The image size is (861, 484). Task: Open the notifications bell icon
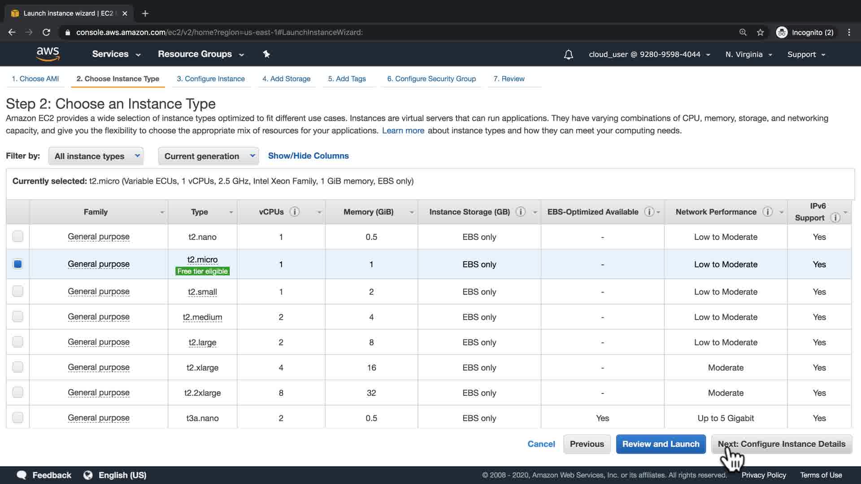(x=568, y=55)
